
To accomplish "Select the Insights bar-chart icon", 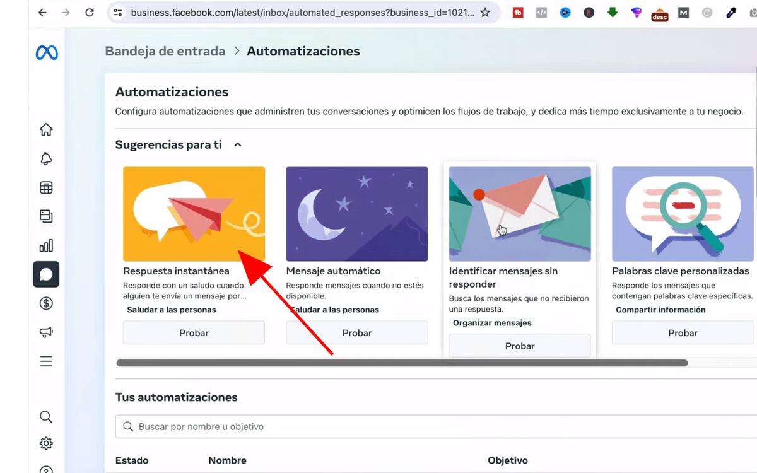I will pos(46,245).
